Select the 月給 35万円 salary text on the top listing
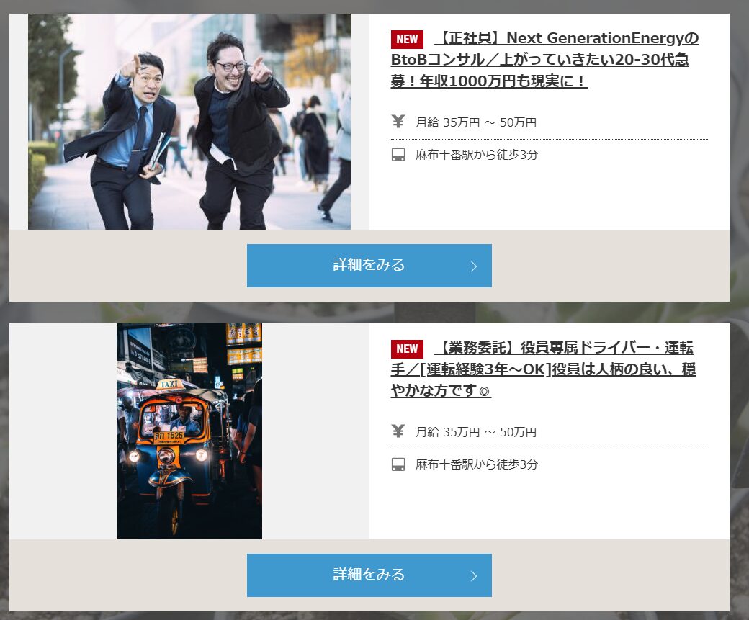This screenshot has height=620, width=749. (475, 122)
